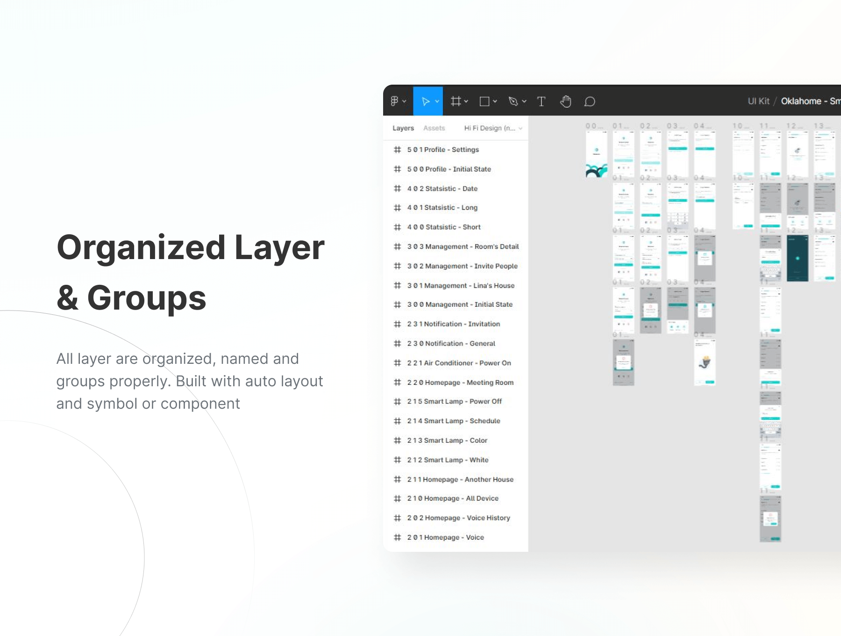Click the UI Kit breadcrumb link
Viewport: 841px width, 636px height.
click(x=758, y=101)
